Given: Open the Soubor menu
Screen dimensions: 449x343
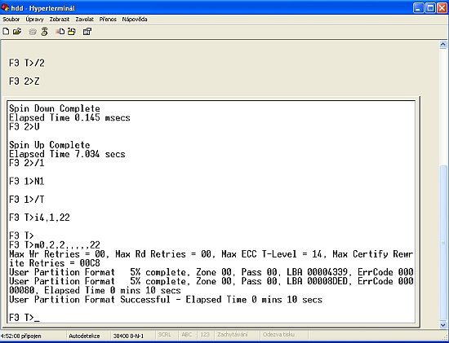Looking at the screenshot, I should 11,20.
